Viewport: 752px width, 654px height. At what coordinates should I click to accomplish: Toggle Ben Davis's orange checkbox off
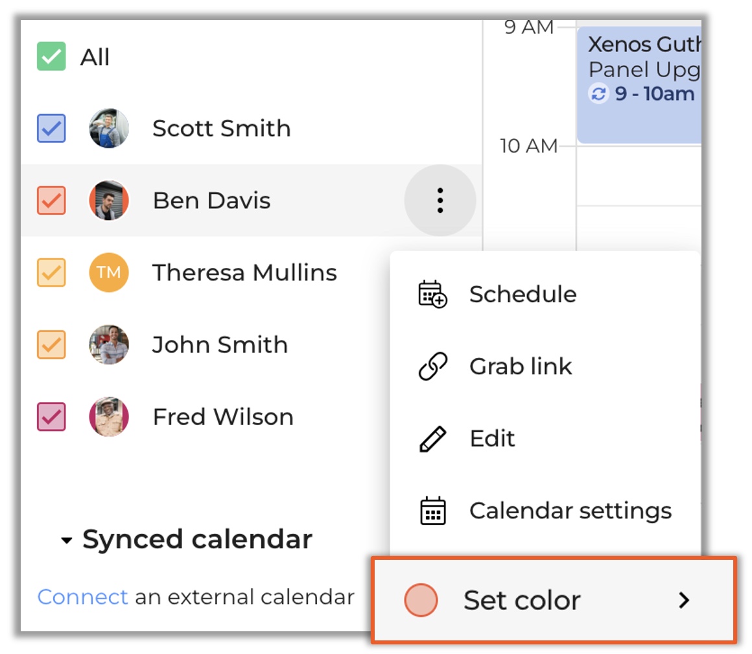point(51,200)
